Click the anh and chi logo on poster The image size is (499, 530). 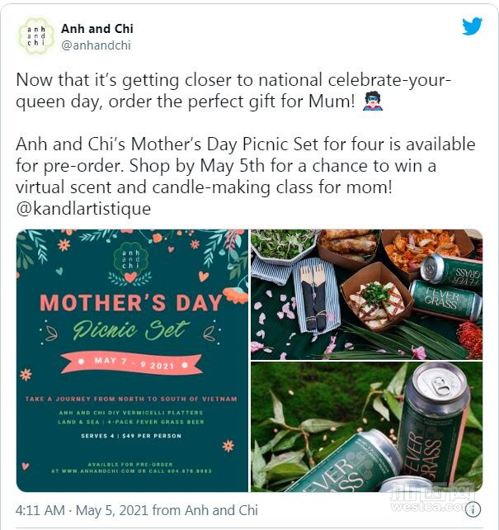(130, 264)
